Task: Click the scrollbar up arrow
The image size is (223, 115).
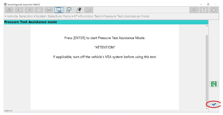Action: pyautogui.click(x=207, y=26)
